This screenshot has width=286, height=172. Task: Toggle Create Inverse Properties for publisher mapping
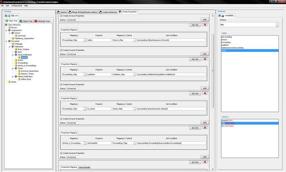61,85
